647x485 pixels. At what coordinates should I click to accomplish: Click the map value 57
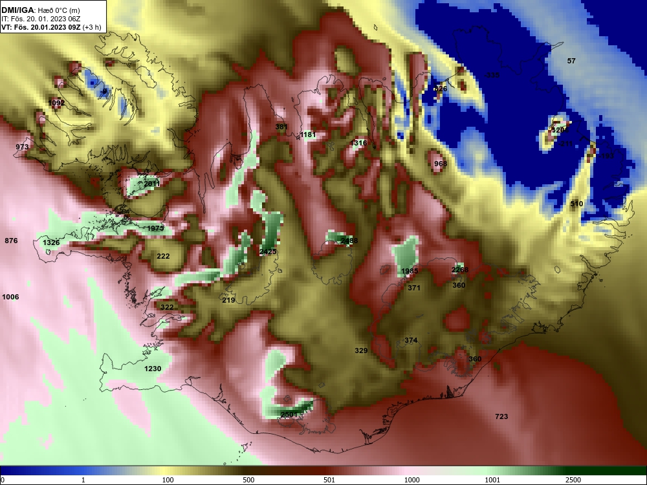pos(571,61)
